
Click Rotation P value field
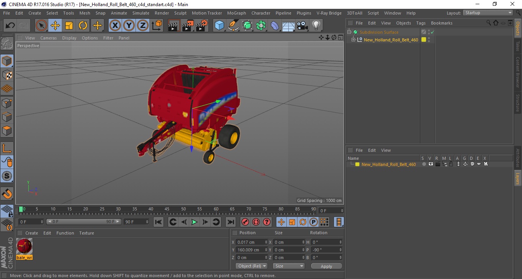[326, 250]
